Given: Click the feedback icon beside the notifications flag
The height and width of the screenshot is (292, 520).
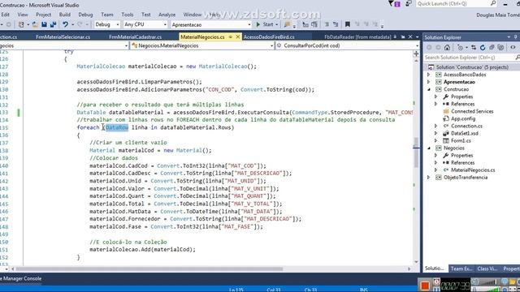Looking at the screenshot, I should pyautogui.click(x=409, y=3).
